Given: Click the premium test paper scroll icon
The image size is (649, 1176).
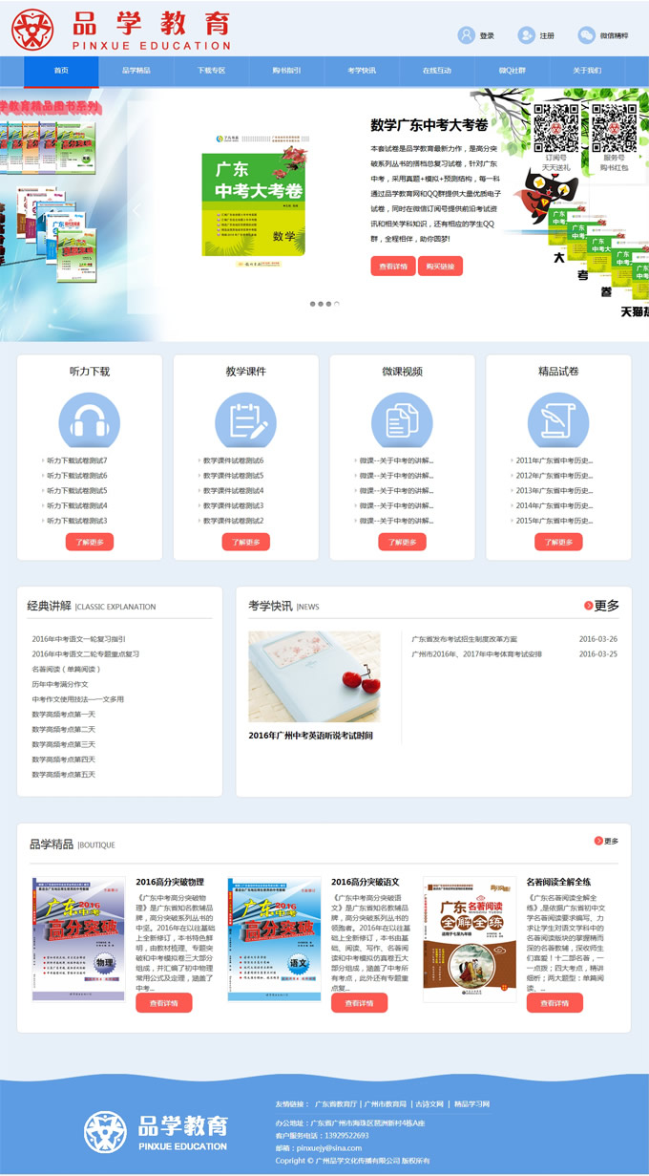Looking at the screenshot, I should click(x=558, y=422).
